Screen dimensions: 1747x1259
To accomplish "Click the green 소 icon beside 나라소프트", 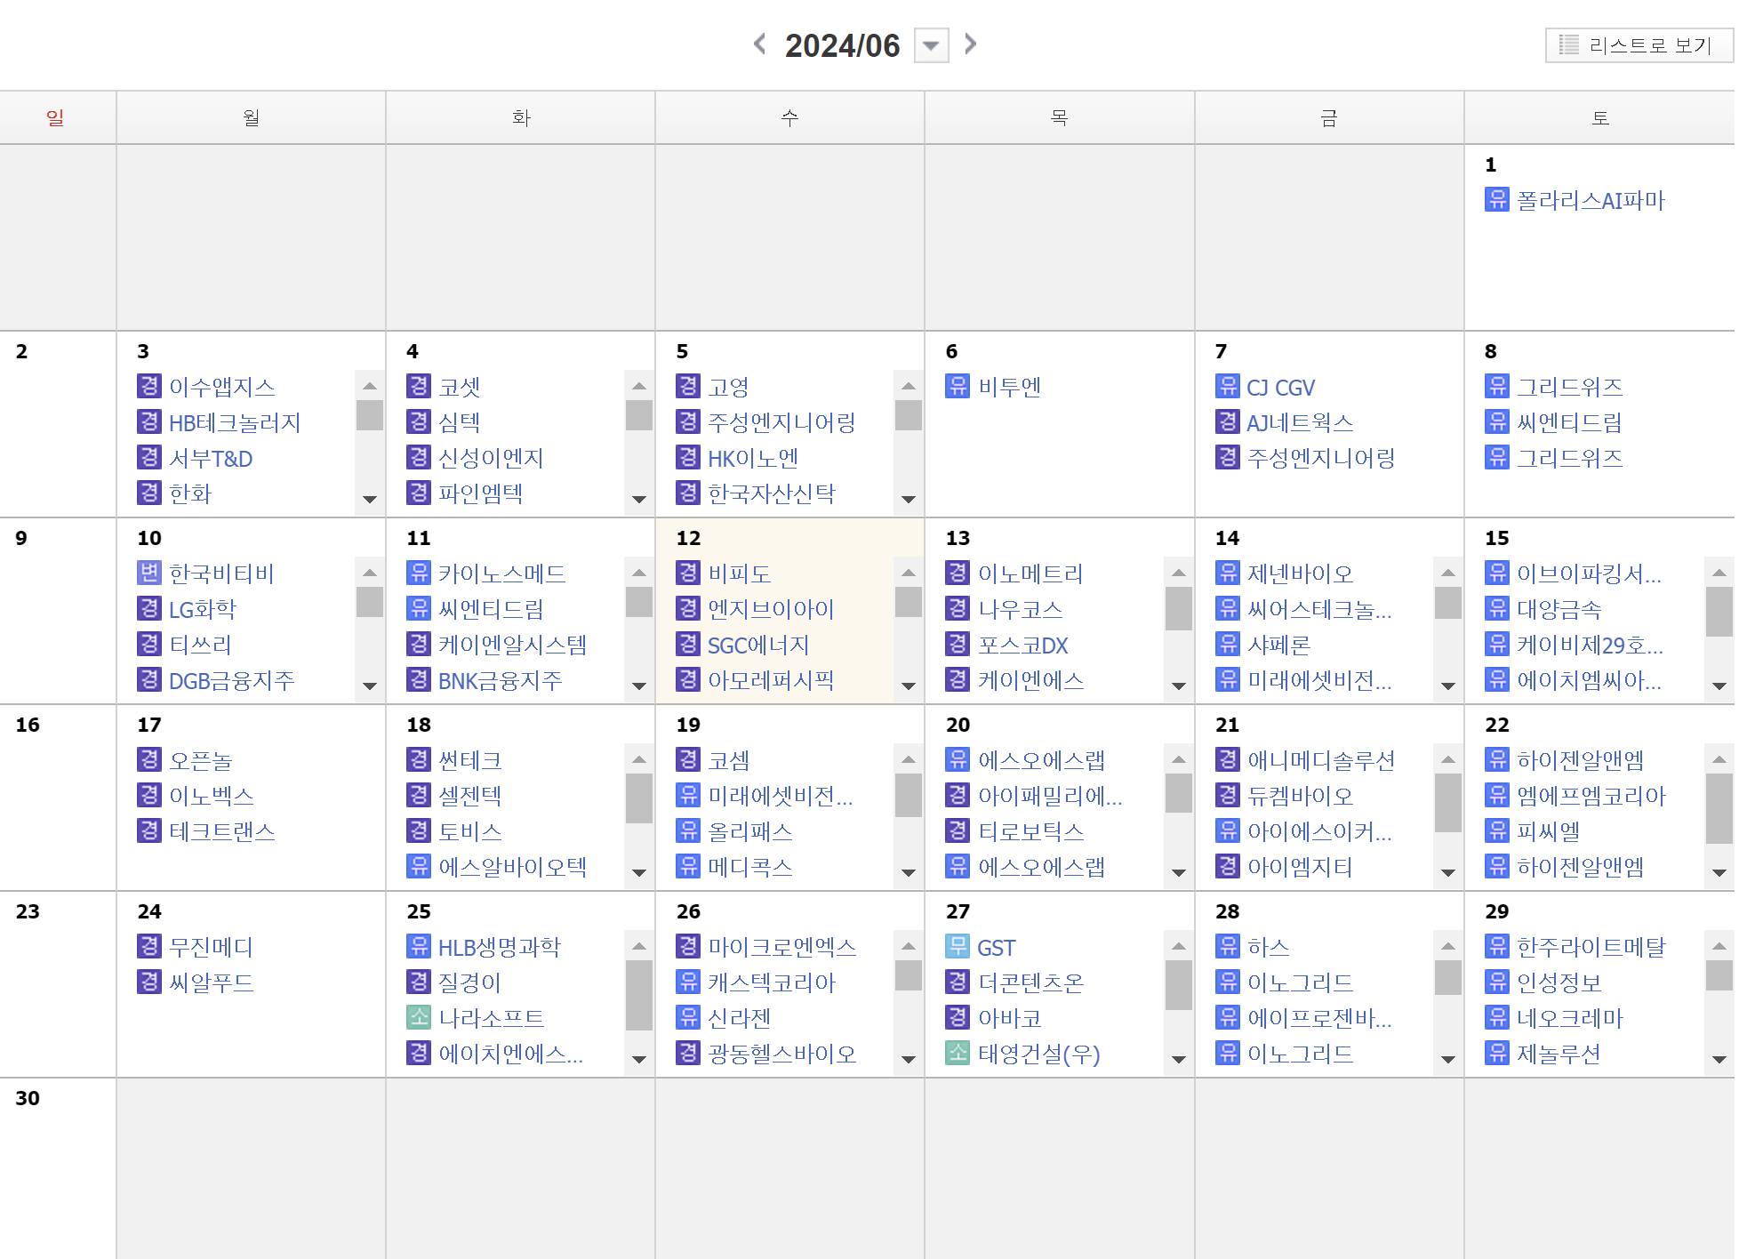I will pyautogui.click(x=419, y=1017).
